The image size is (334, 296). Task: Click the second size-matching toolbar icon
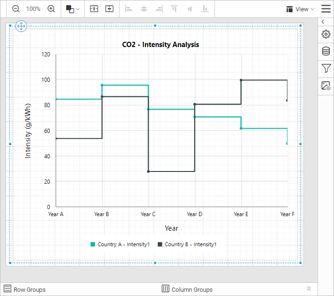[109, 9]
